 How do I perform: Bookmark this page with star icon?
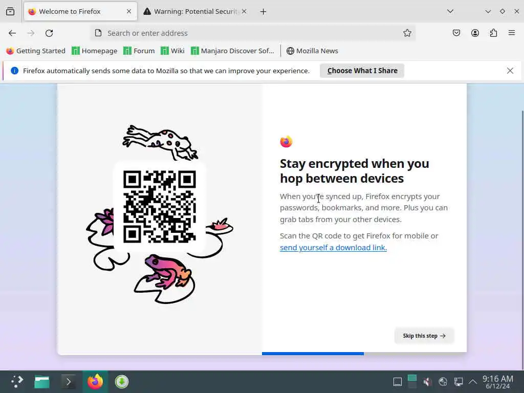(407, 33)
